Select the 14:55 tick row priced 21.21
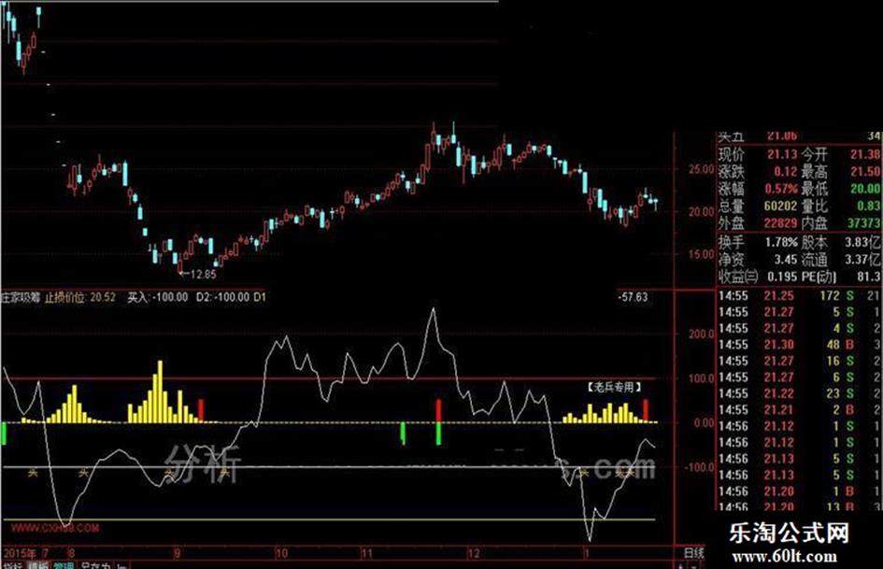Screen dimensions: 883x569 click(800, 410)
